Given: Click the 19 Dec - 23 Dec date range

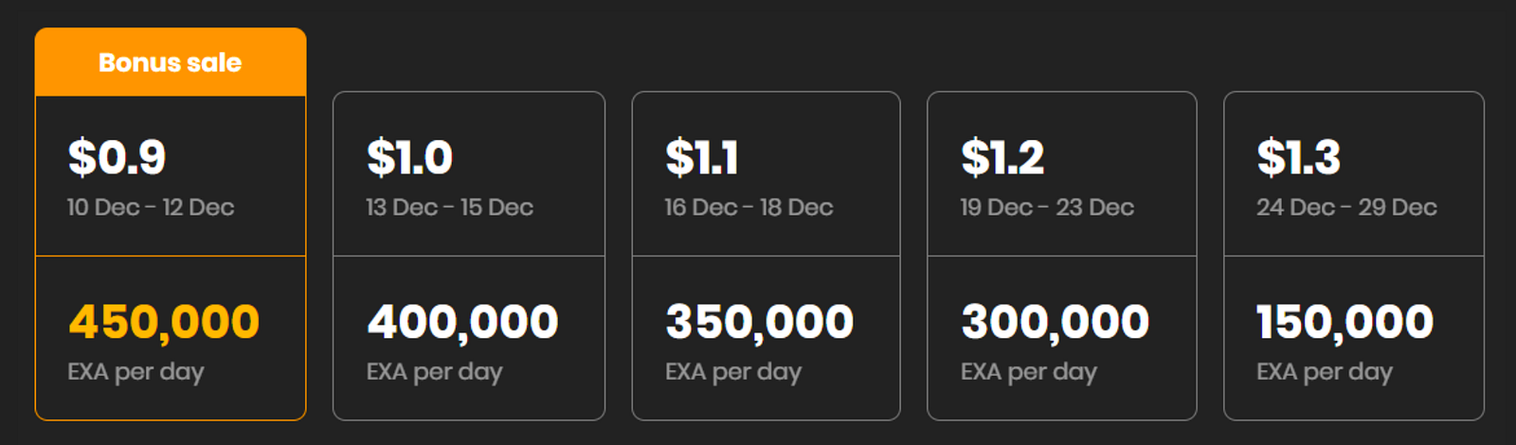Looking at the screenshot, I should pyautogui.click(x=1047, y=207).
